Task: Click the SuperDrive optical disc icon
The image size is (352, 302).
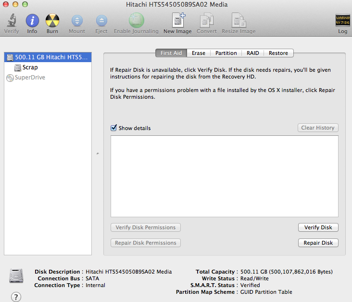Action: (x=10, y=78)
